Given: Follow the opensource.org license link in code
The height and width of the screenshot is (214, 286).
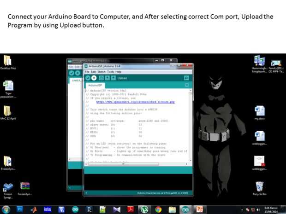Looking at the screenshot, I should (136, 102).
